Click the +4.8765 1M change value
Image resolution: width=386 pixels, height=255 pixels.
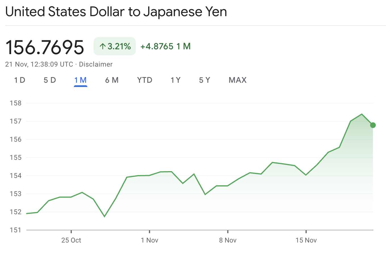(165, 46)
